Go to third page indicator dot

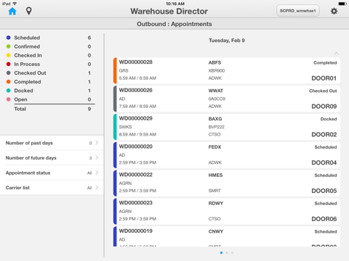(232, 253)
